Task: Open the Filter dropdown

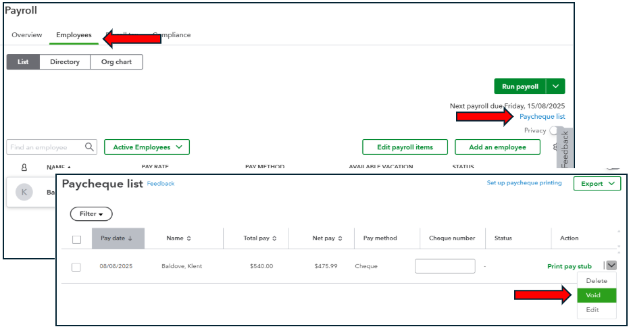Action: click(91, 214)
